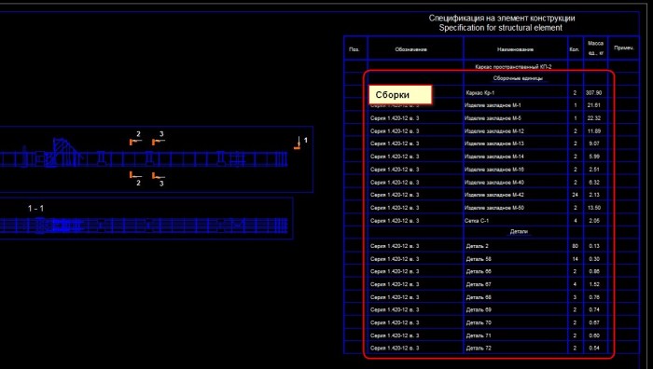The width and height of the screenshot is (653, 369).
Task: Click the upper section 2 cut marker
Action: point(136,139)
